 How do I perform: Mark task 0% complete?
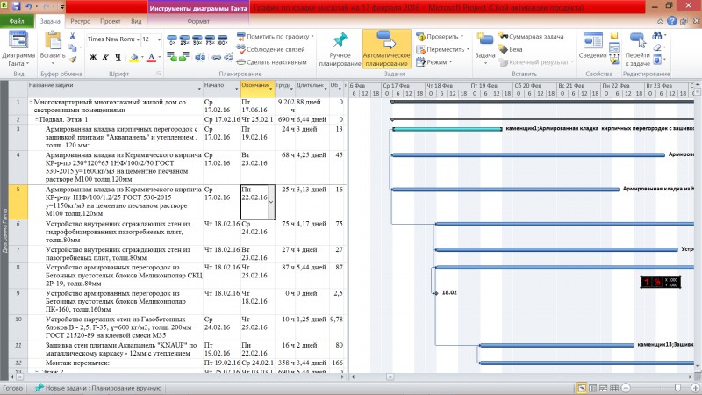click(x=172, y=39)
